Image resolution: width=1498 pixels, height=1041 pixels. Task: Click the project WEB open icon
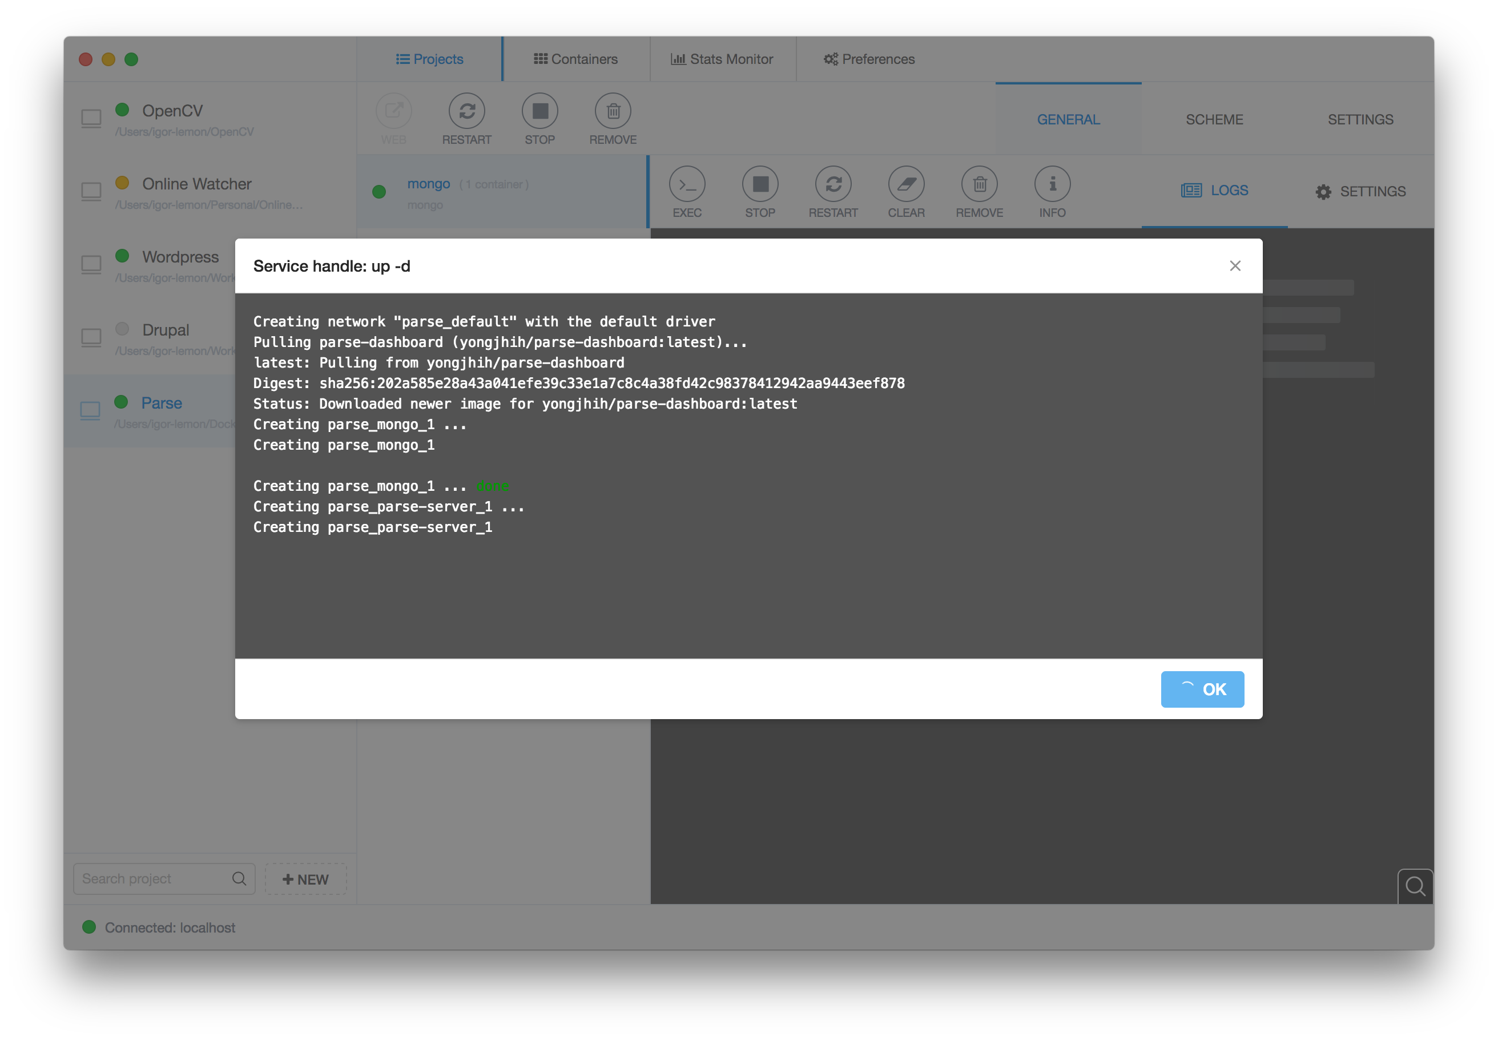pyautogui.click(x=393, y=111)
